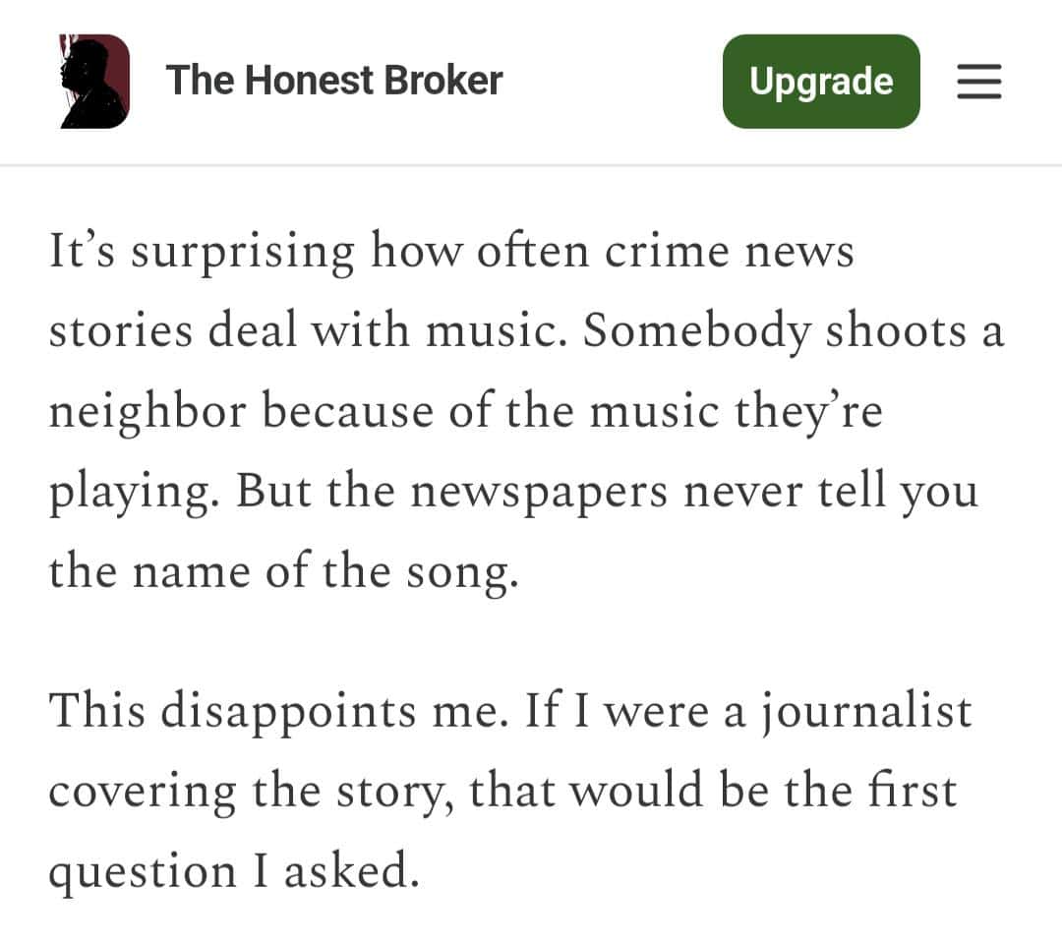Click the word "surprising" in first line
Image resolution: width=1062 pixels, height=944 pixels.
point(243,253)
